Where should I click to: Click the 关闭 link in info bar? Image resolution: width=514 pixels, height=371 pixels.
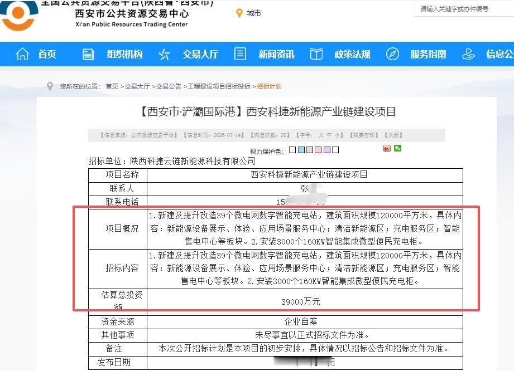pyautogui.click(x=393, y=135)
